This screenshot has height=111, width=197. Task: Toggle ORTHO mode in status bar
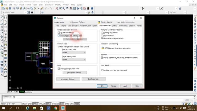pyautogui.click(x=36, y=104)
